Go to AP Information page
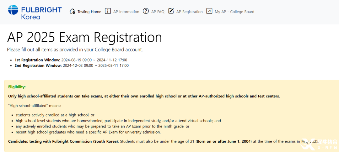339x152 pixels. [126, 12]
